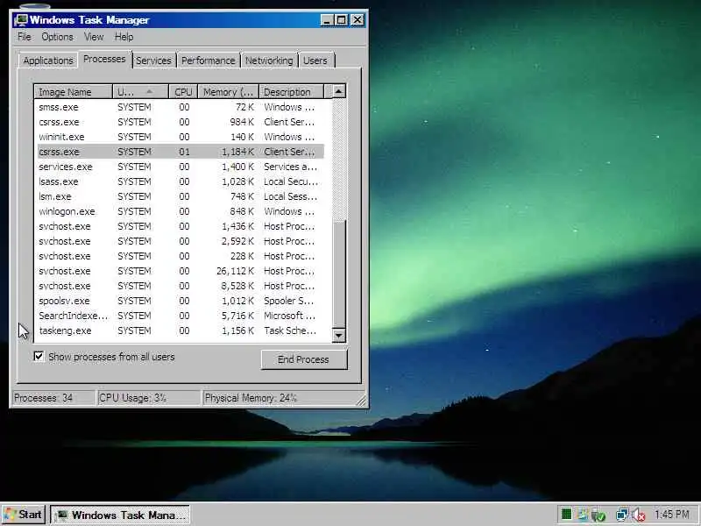Viewport: 701px width, 526px height.
Task: Select the winlogon.exe process
Action: (181, 211)
